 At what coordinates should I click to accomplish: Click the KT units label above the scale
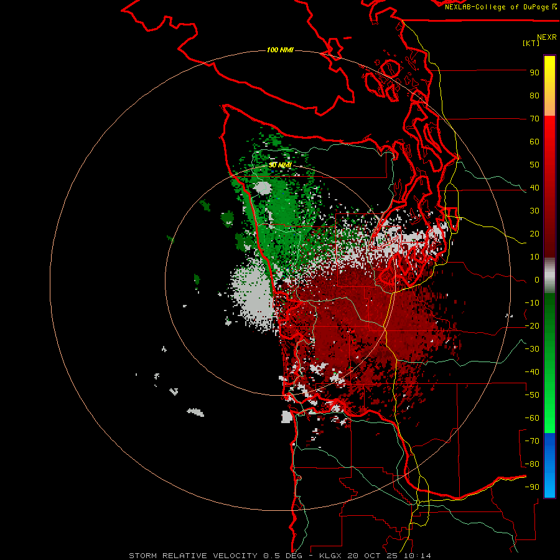click(531, 43)
